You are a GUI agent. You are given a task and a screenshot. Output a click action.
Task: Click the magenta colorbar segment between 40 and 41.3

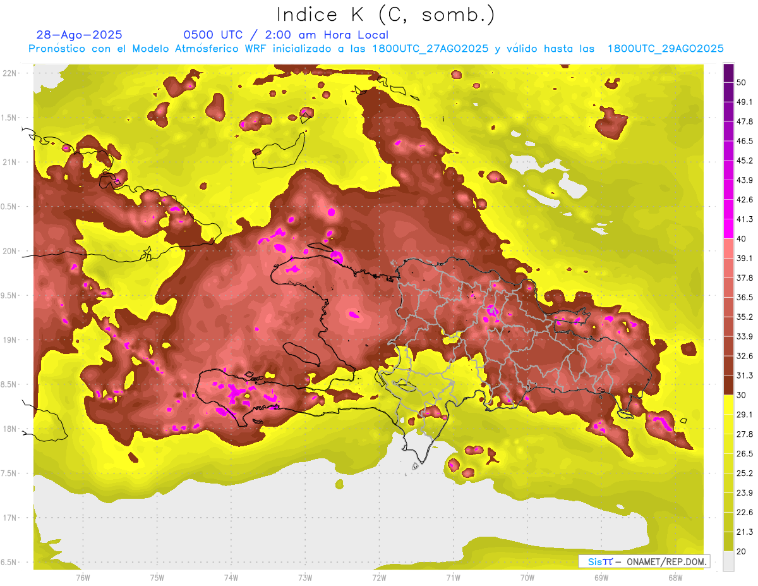click(x=728, y=229)
